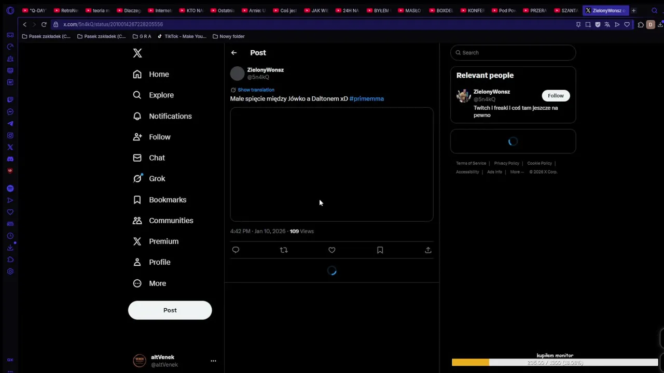Switch to the MASŁO tab
This screenshot has width=664, height=373.
point(410,10)
